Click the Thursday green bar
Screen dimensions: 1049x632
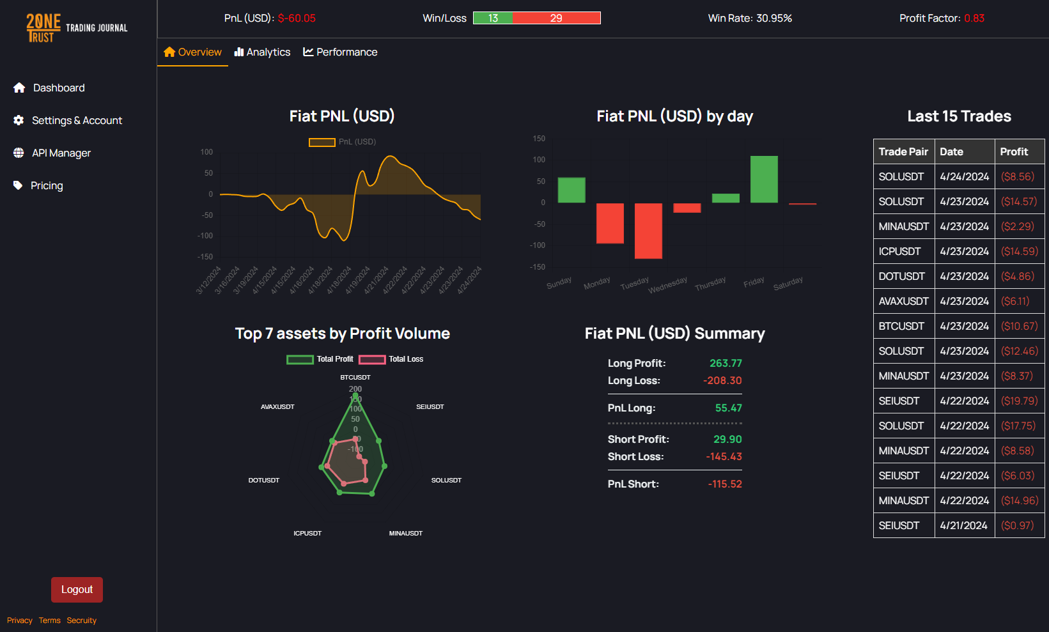pos(726,198)
